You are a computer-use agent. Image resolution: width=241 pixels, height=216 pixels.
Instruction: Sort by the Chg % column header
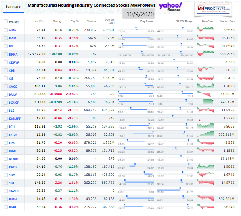(x=75, y=21)
